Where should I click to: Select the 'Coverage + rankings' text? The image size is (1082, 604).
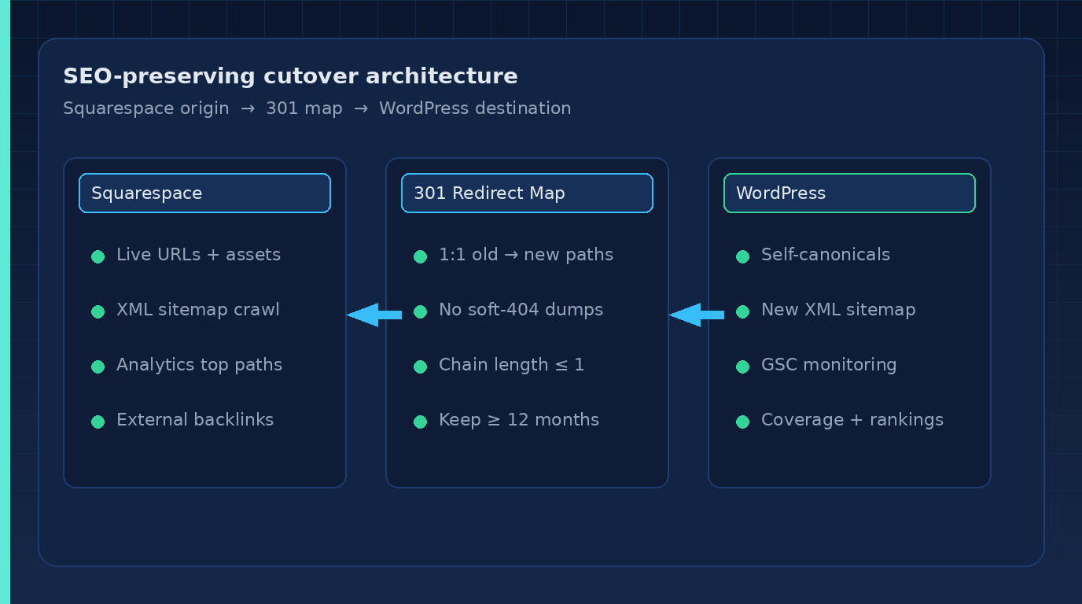pyautogui.click(x=852, y=420)
